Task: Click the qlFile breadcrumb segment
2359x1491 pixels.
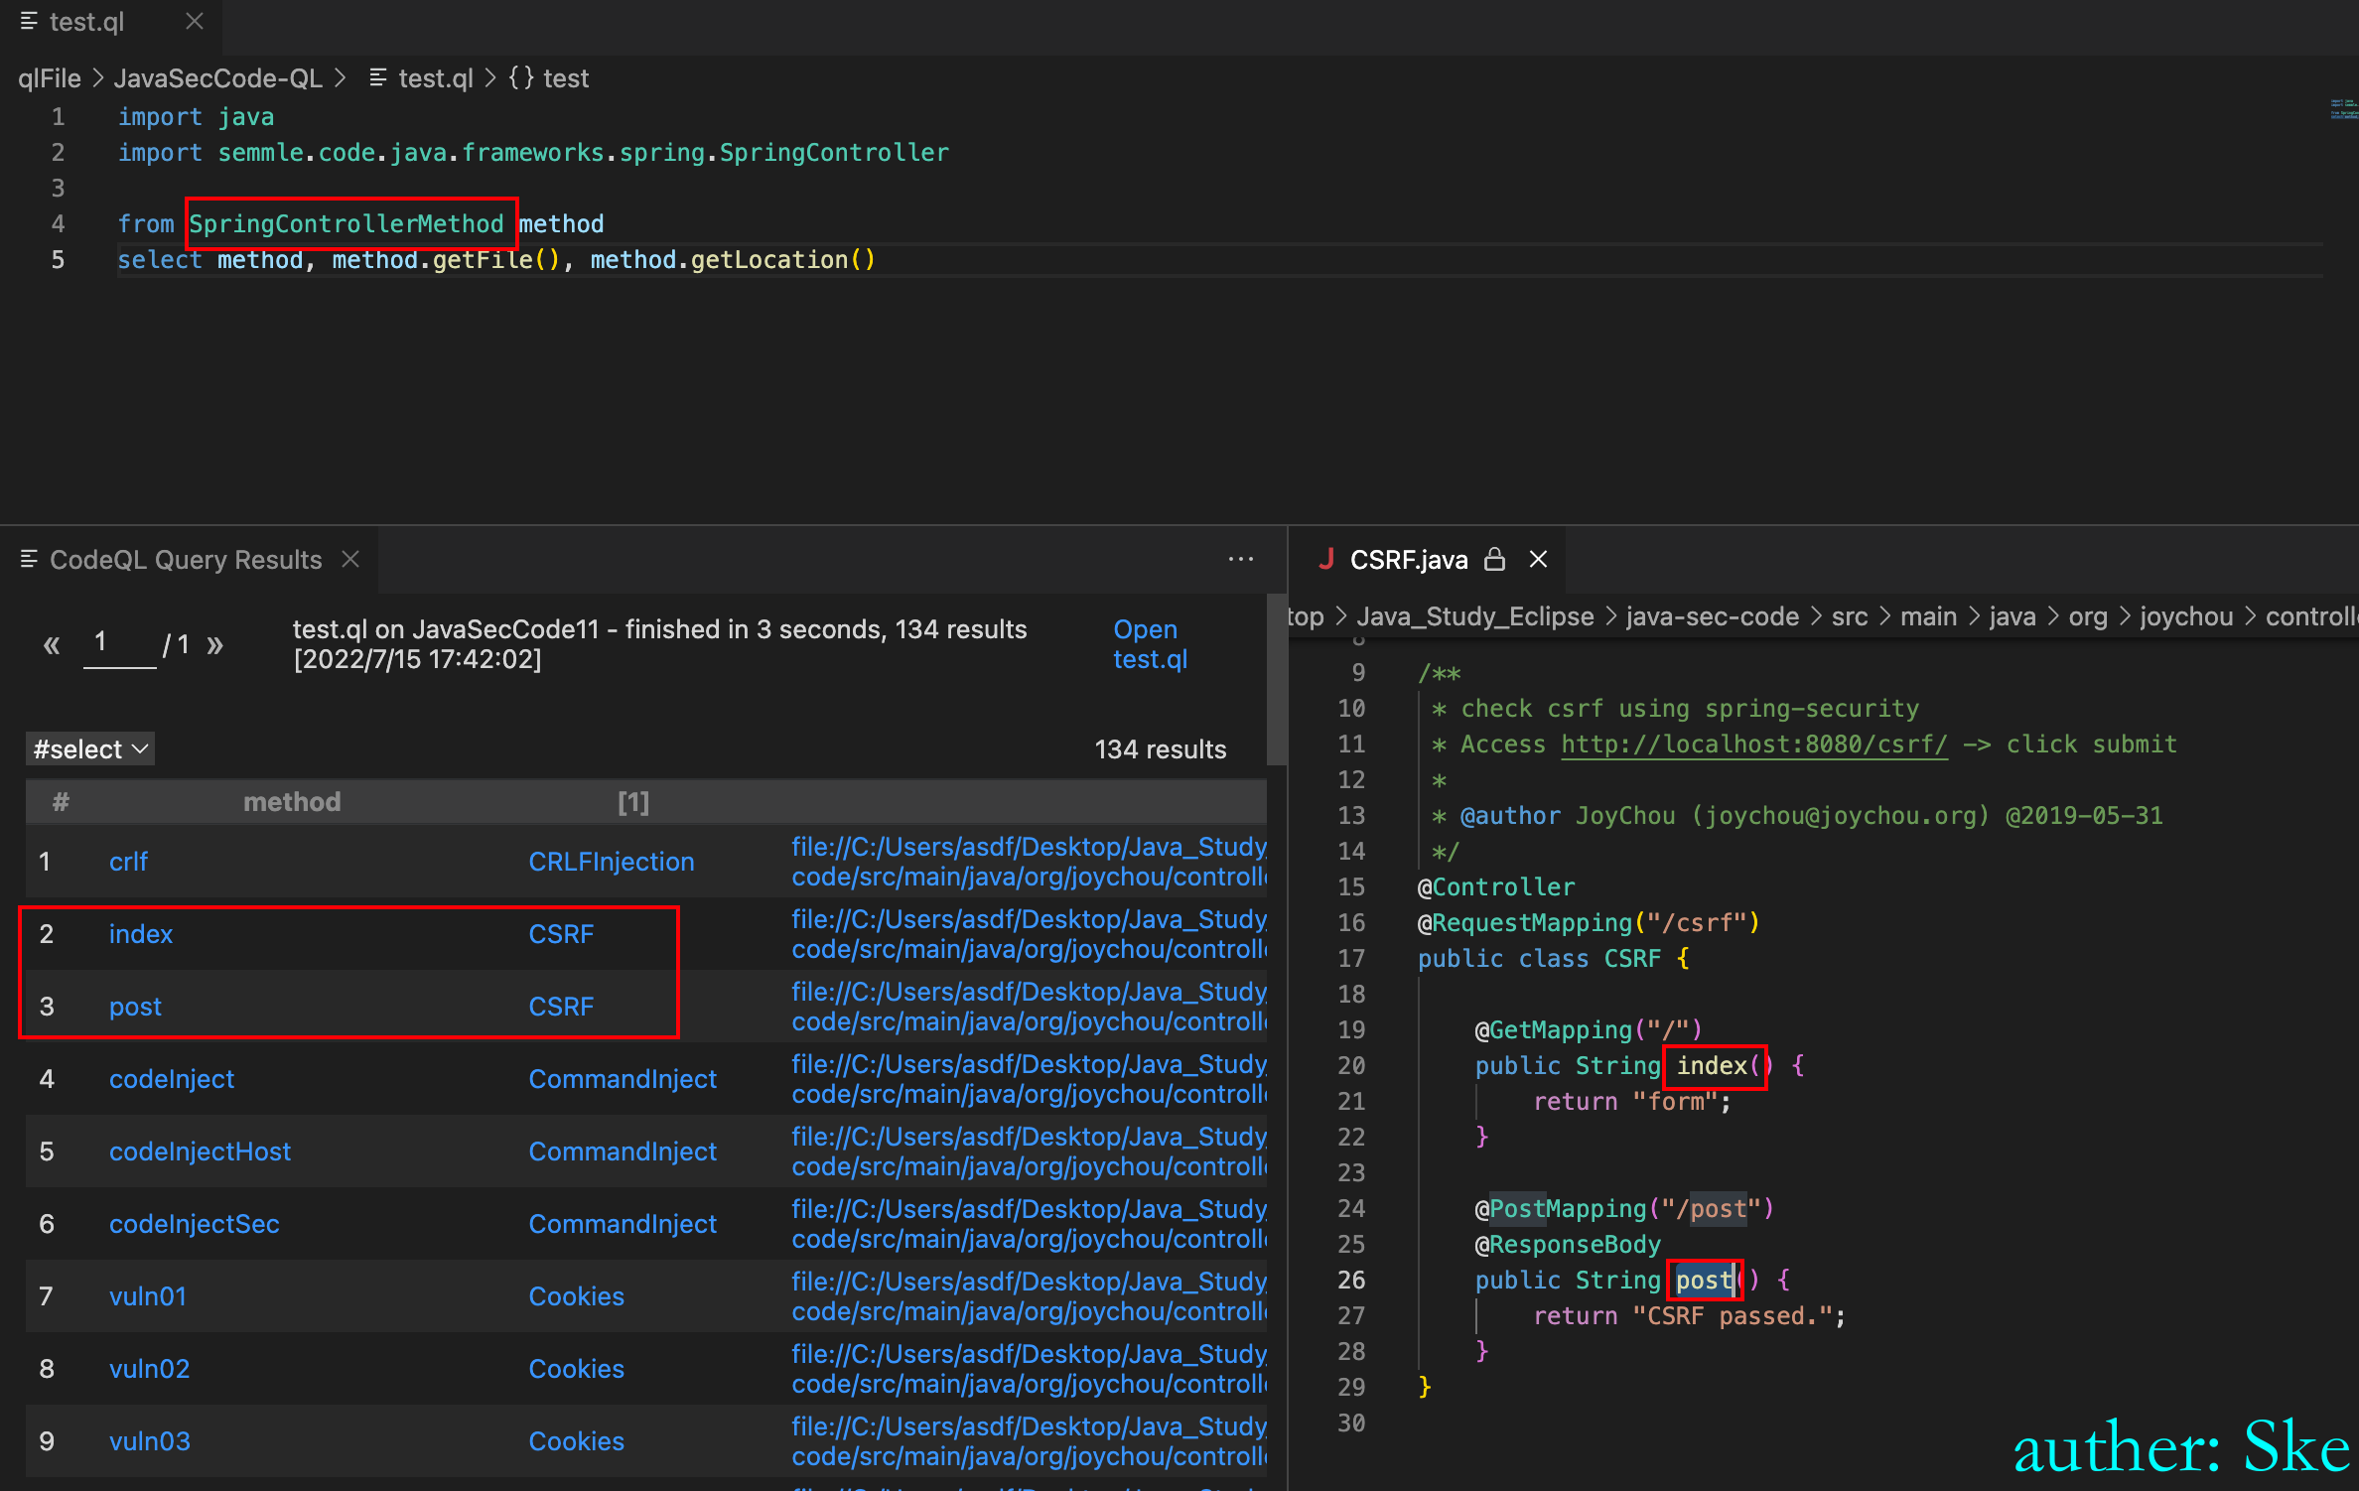Action: (50, 78)
